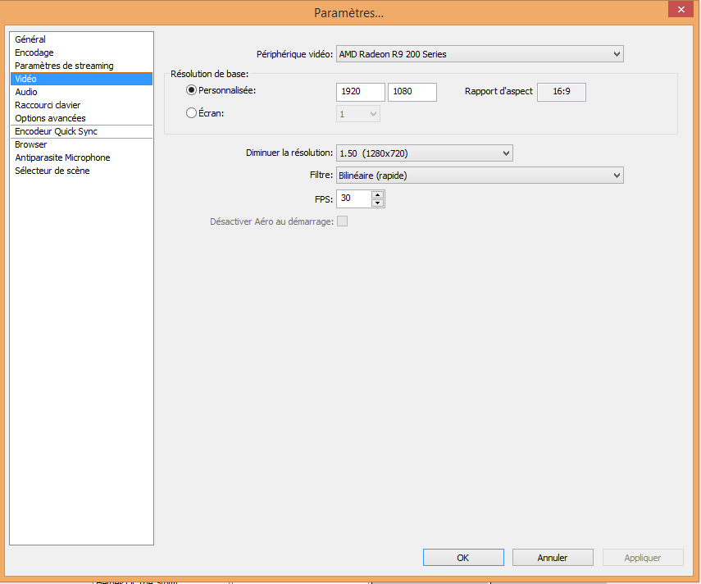Open Antiparasite Microphone settings
Image resolution: width=701 pixels, height=584 pixels.
click(81, 157)
